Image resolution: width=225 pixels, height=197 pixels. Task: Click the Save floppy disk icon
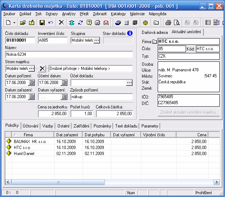pyautogui.click(x=42, y=23)
